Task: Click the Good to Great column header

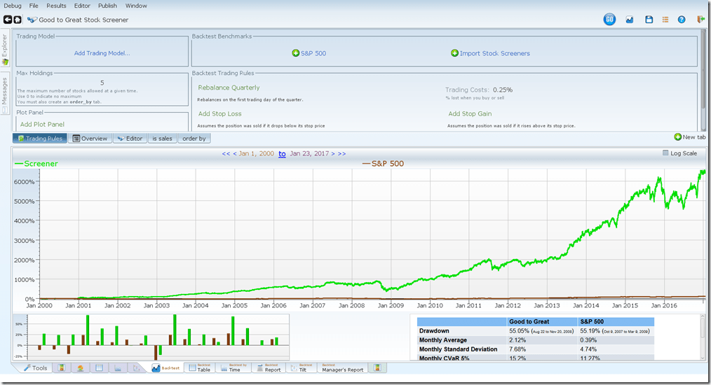Action: pyautogui.click(x=529, y=321)
